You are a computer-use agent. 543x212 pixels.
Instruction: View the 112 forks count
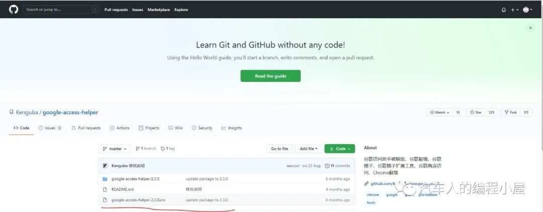click(x=526, y=113)
